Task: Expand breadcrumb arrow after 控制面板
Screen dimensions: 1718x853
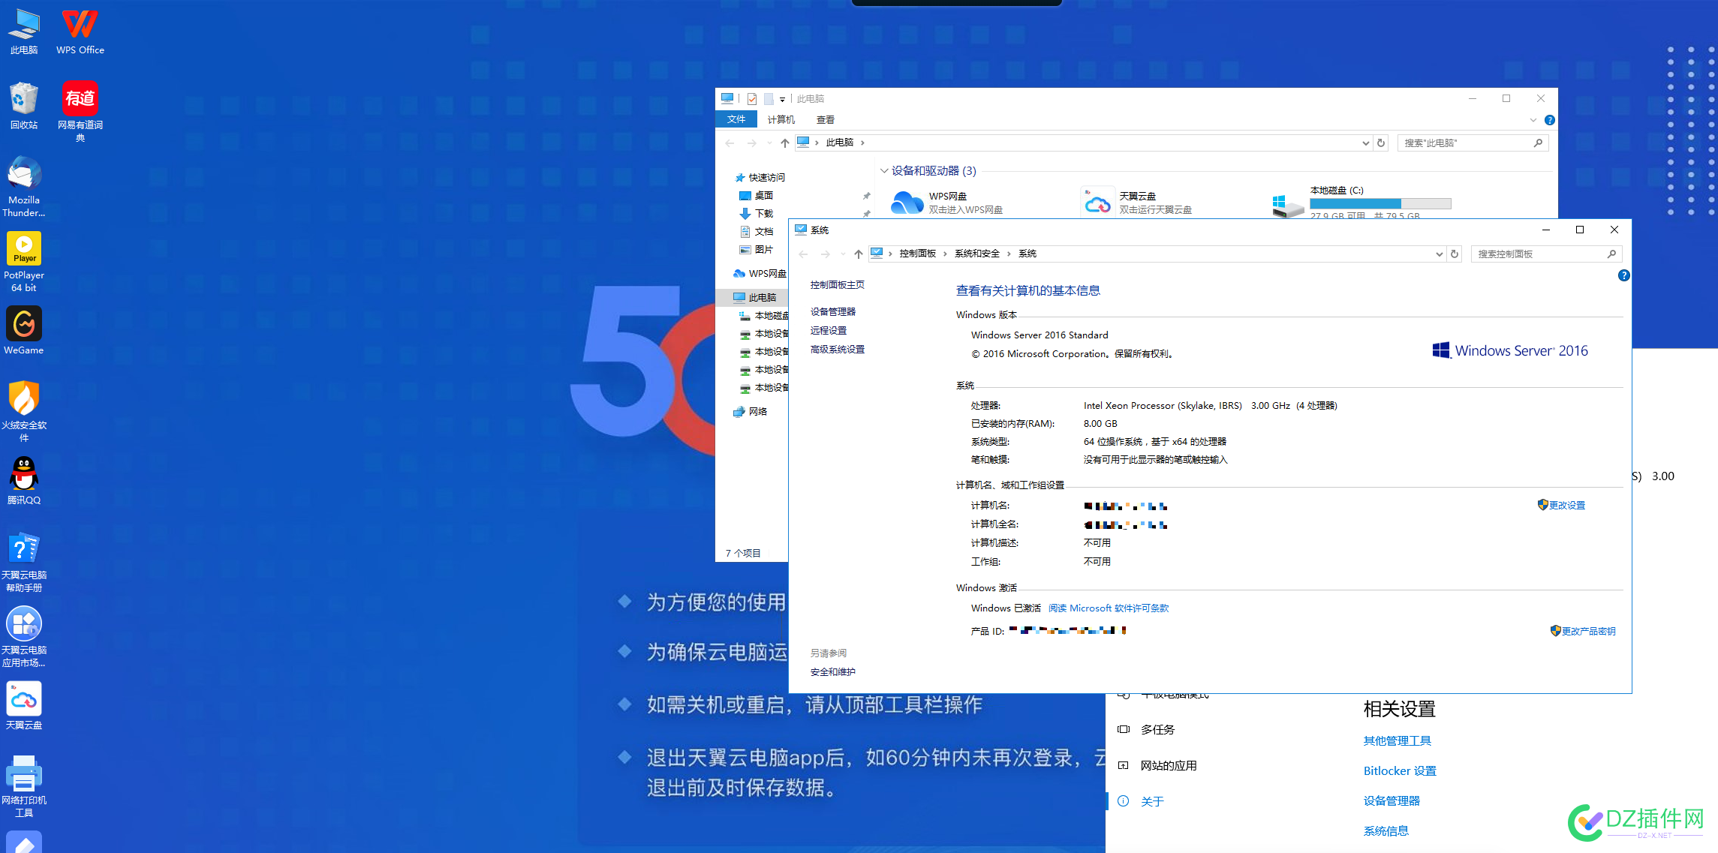Action: pos(945,254)
